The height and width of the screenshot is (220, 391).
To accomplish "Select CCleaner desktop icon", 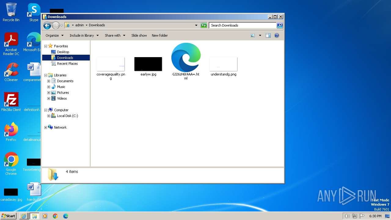I will (11, 72).
